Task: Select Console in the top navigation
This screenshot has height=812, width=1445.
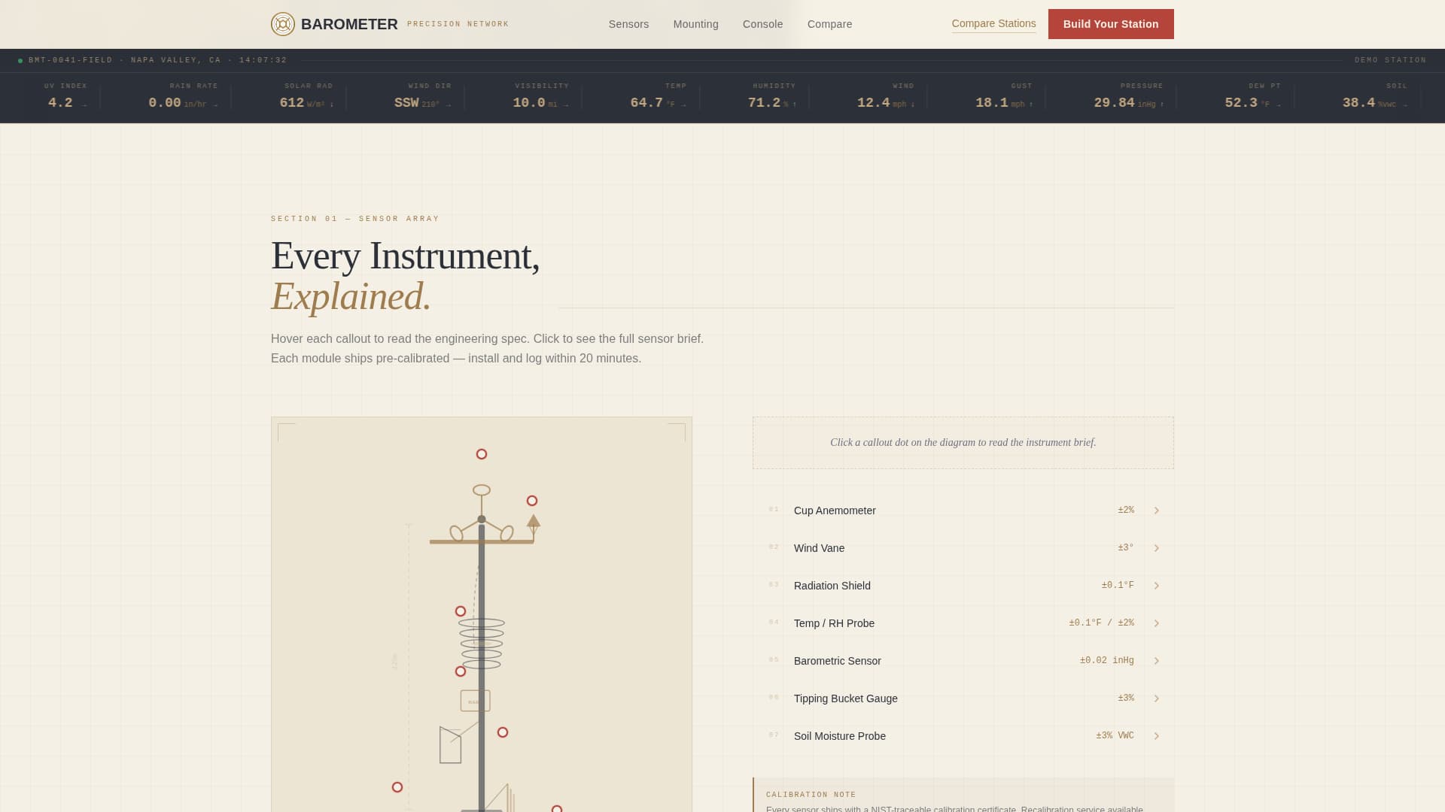Action: click(762, 23)
